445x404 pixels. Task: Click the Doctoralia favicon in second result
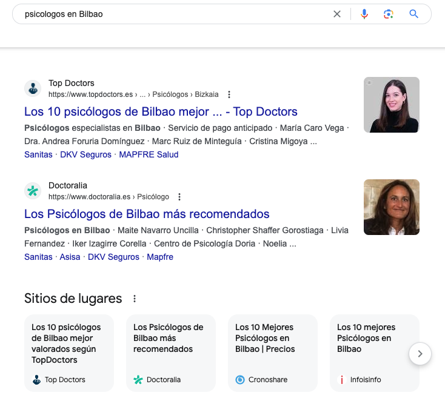[33, 191]
